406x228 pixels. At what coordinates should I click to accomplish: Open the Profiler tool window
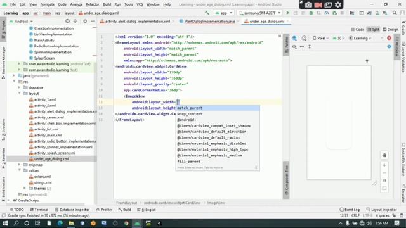(104, 210)
